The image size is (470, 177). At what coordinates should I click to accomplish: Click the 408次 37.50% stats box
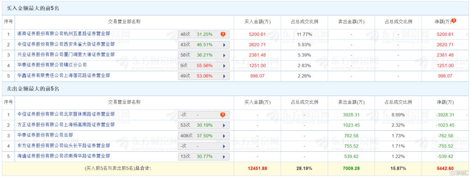[204, 136]
